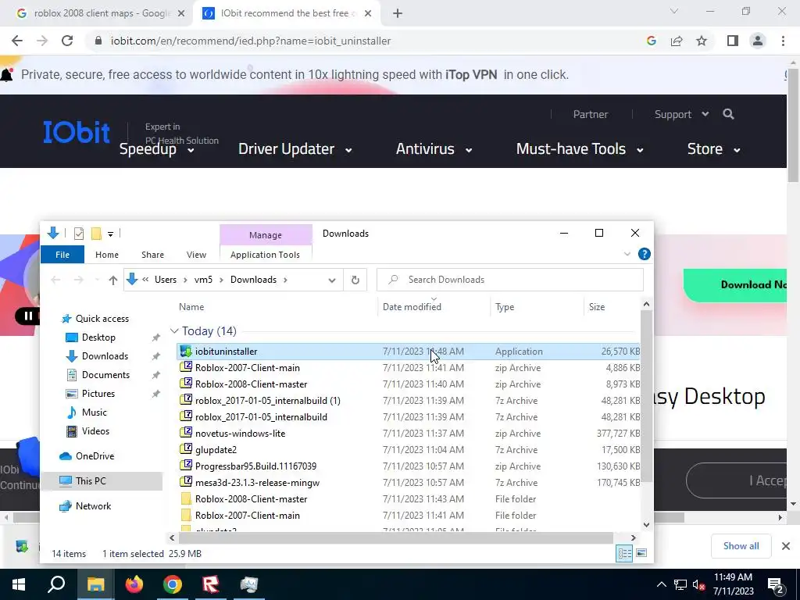
Task: Expand Must-have Tools menu
Action: tap(580, 149)
